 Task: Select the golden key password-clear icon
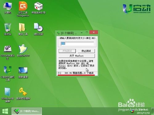coord(23,94)
